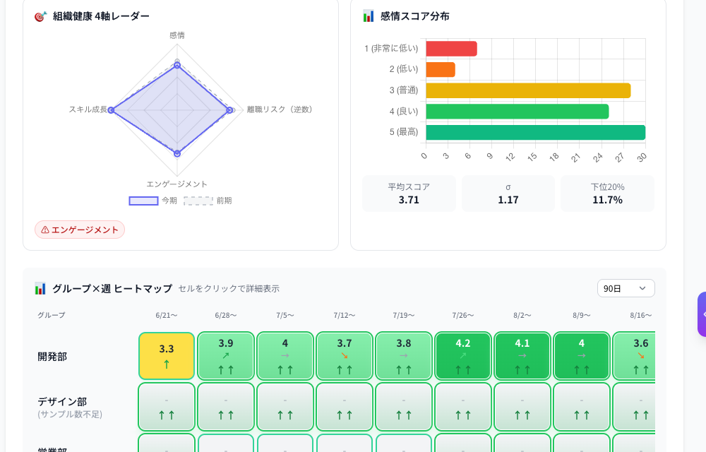Open 開発部 7/26 cell showing 4.2
The height and width of the screenshot is (452, 706).
click(x=463, y=356)
